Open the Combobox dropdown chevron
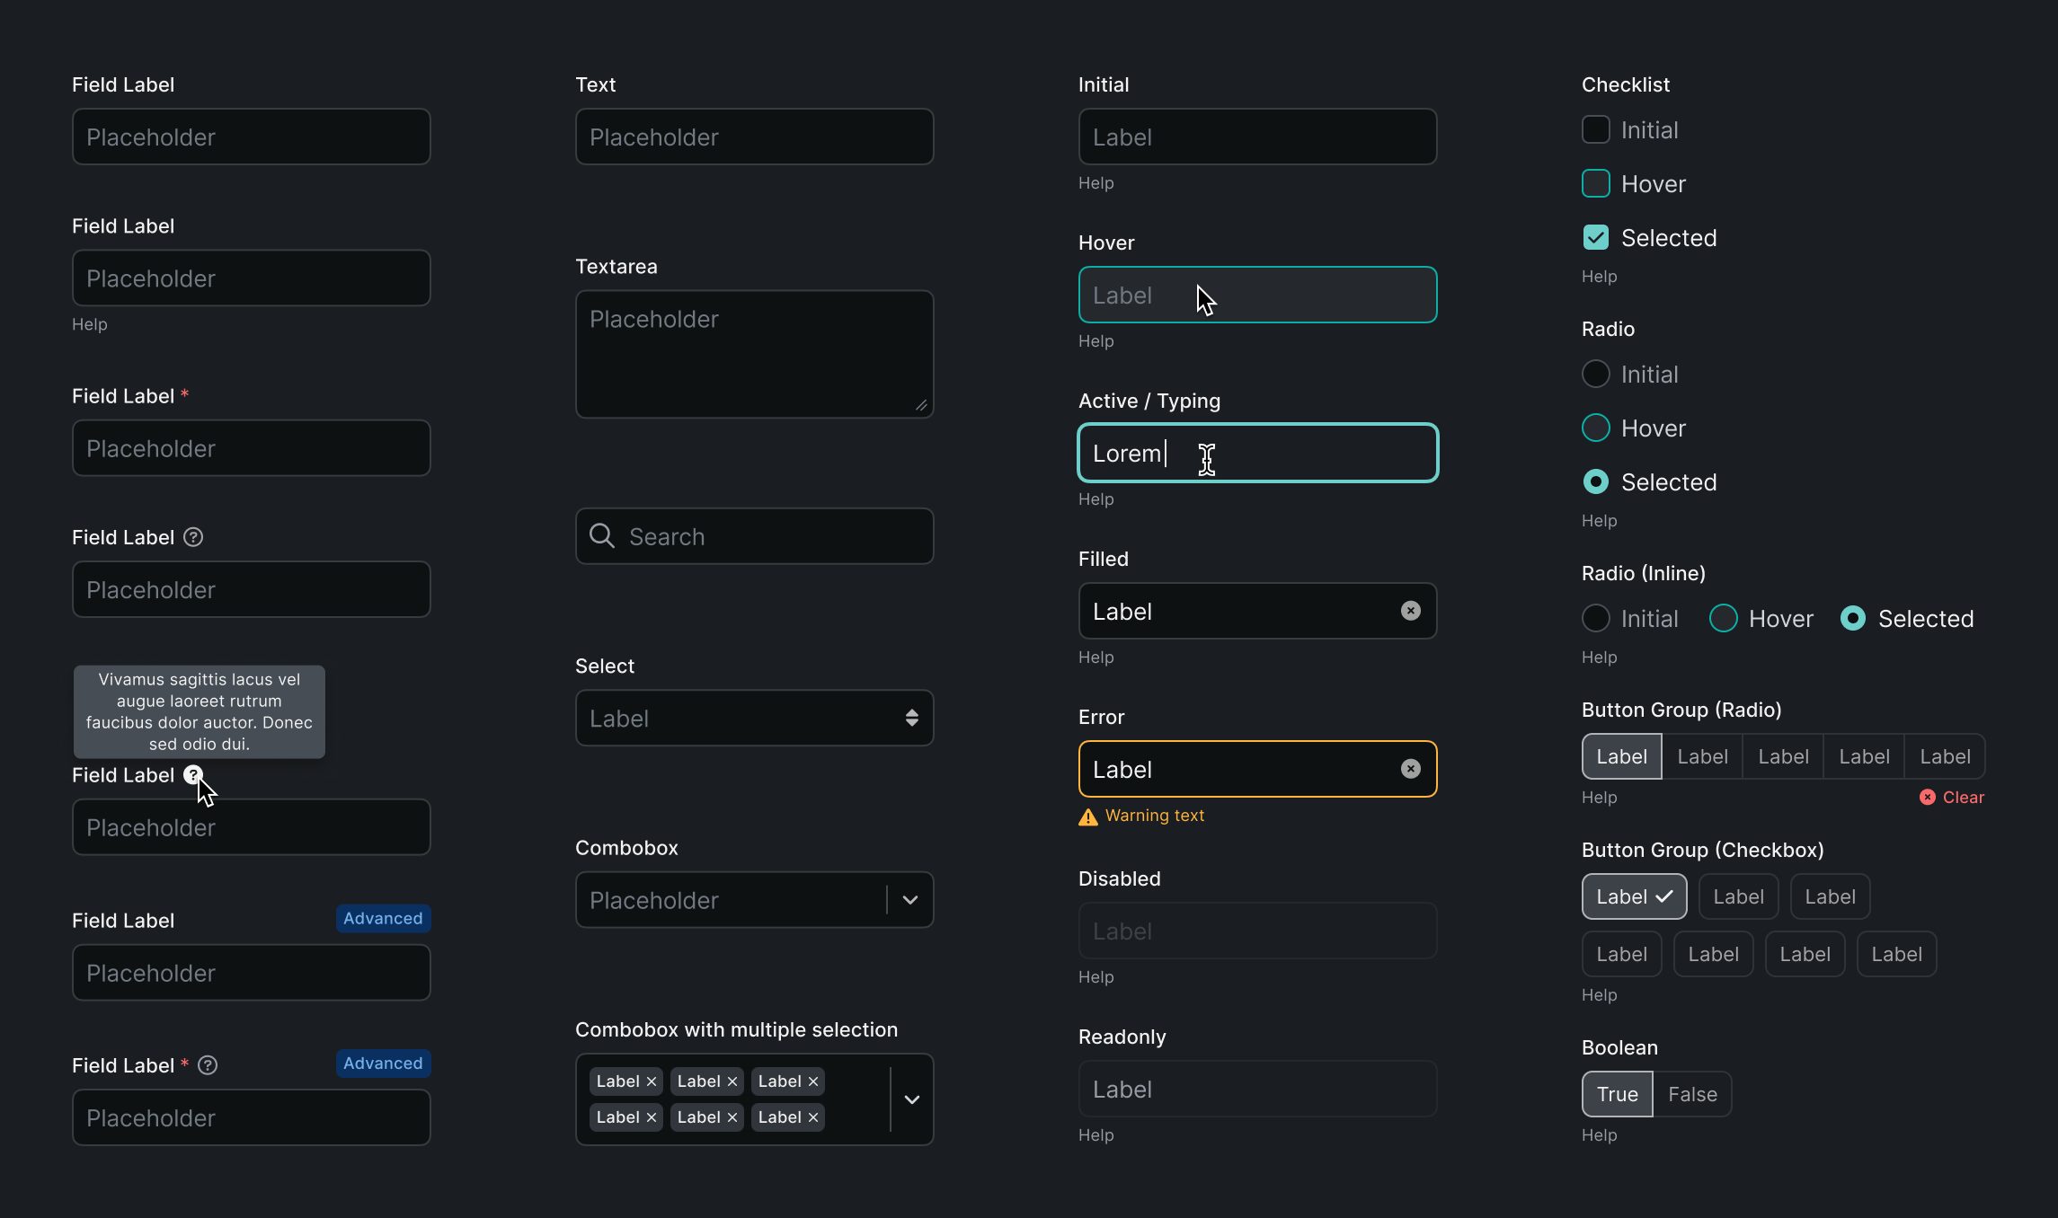Image resolution: width=2058 pixels, height=1218 pixels. 911,900
